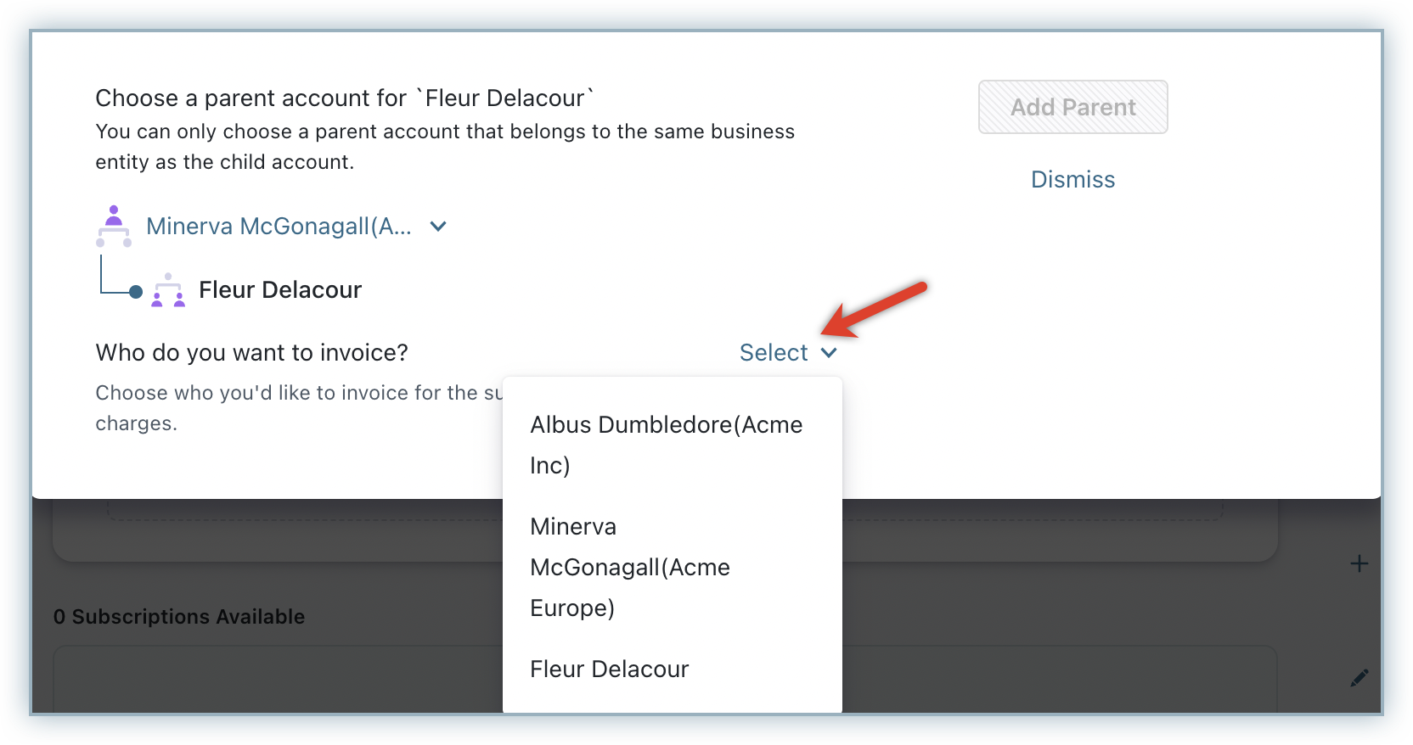Click the 'Choose a parent account' heading text
Image resolution: width=1413 pixels, height=745 pixels.
click(x=344, y=98)
